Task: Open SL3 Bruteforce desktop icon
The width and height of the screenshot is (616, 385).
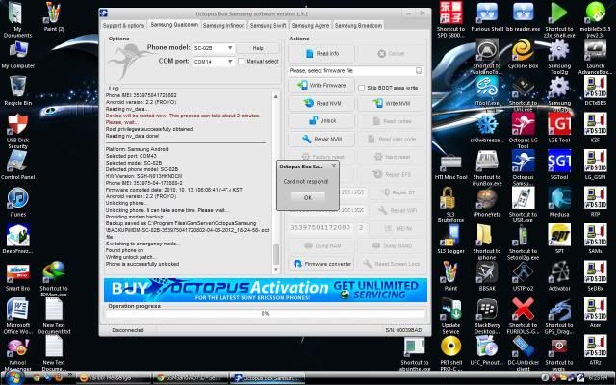Action: coord(450,204)
